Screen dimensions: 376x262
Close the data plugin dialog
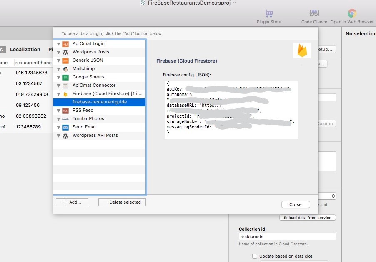(x=296, y=204)
